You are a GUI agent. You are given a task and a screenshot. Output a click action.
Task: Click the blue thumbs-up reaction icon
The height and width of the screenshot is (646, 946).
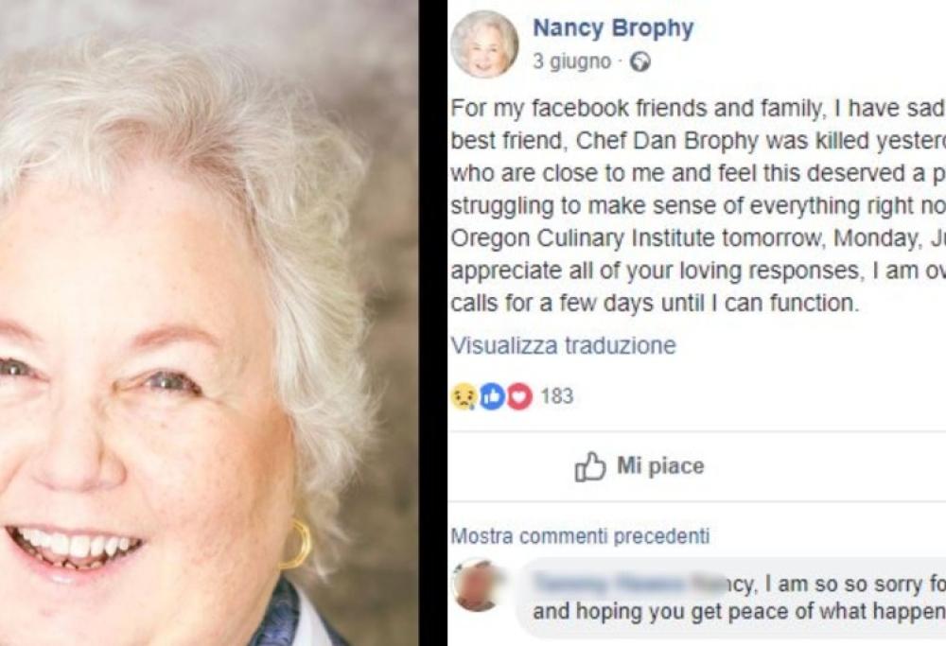tap(491, 397)
